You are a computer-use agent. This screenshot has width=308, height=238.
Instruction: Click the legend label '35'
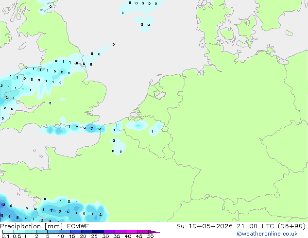(x=117, y=236)
